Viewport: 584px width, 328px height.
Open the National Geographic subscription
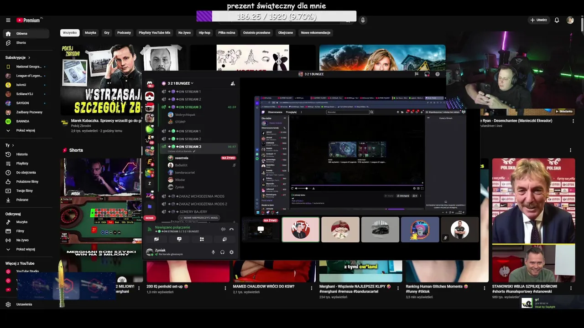26,67
